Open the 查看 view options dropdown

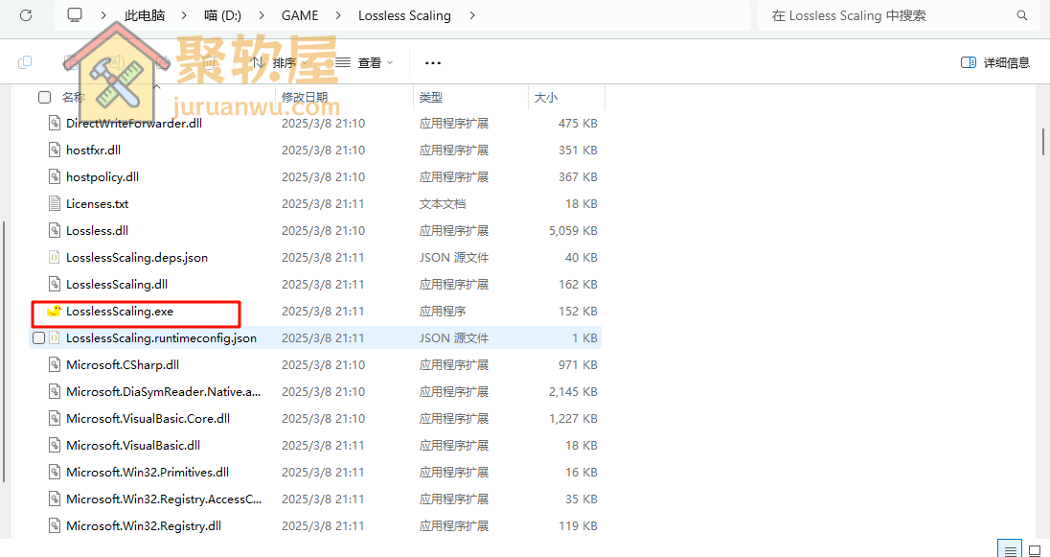363,62
